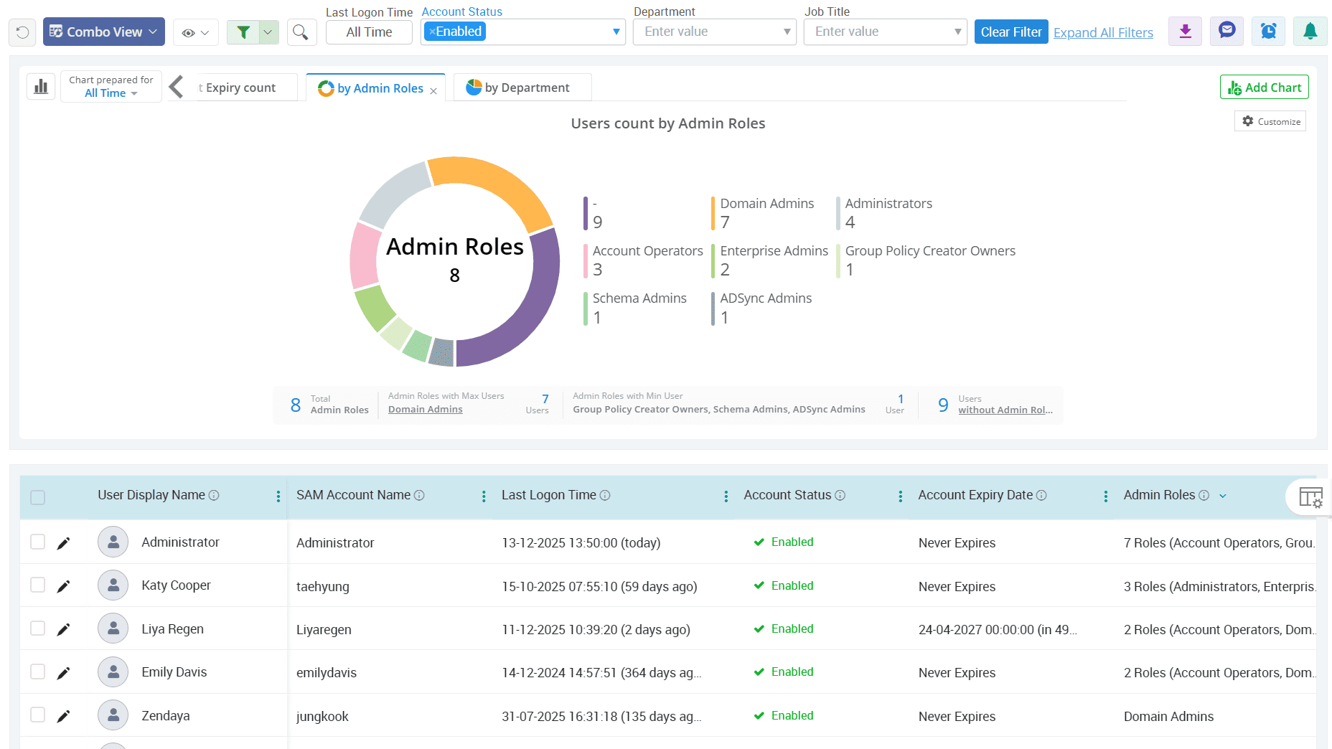This screenshot has height=749, width=1332.
Task: Switch to the by Department chart tab
Action: 522,88
